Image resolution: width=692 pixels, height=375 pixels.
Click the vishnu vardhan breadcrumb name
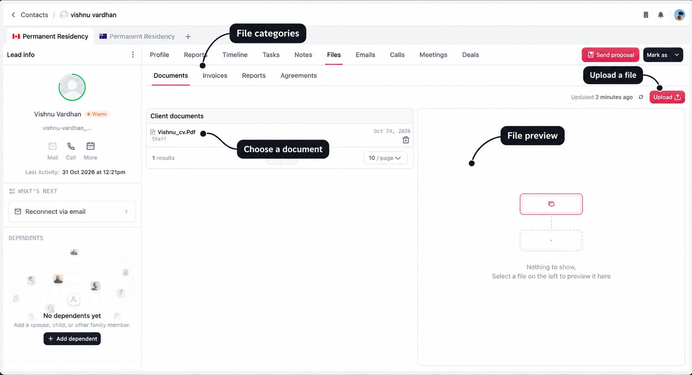pos(93,15)
